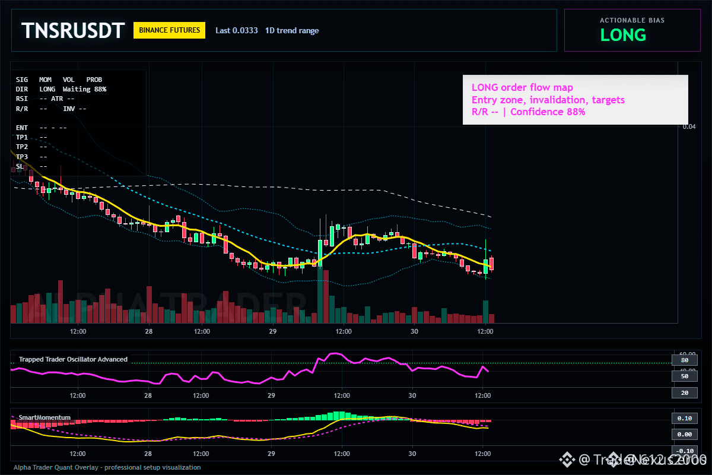Click the TNSRUSDT symbol title

pyautogui.click(x=74, y=30)
